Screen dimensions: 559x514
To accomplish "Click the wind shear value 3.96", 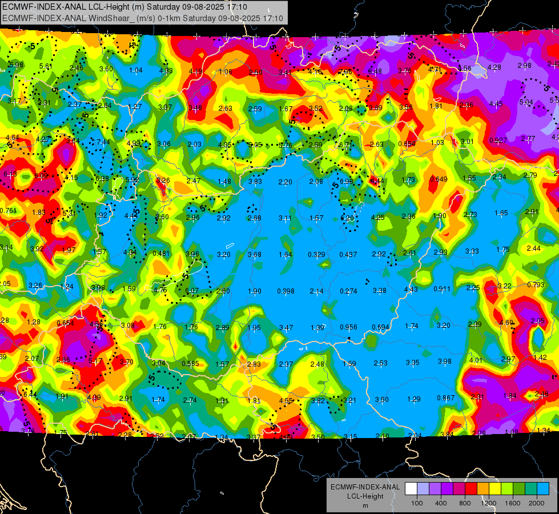I will click(x=192, y=254).
